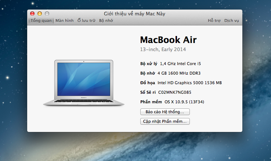The image size is (271, 161).
Task: Click the MacBook Air laptop image
Action: coord(84,83)
